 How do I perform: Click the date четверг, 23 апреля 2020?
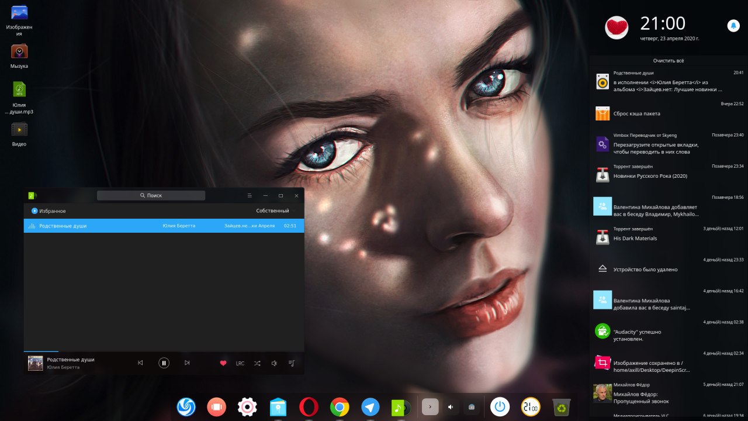tap(669, 39)
